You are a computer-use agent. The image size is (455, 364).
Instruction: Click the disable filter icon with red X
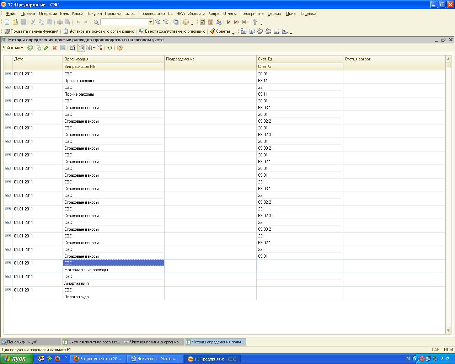click(100, 48)
